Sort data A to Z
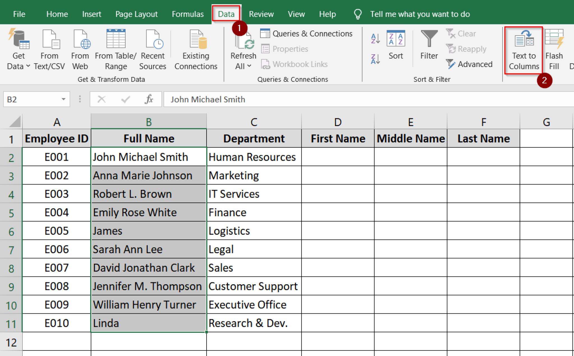This screenshot has width=574, height=356. pos(375,39)
